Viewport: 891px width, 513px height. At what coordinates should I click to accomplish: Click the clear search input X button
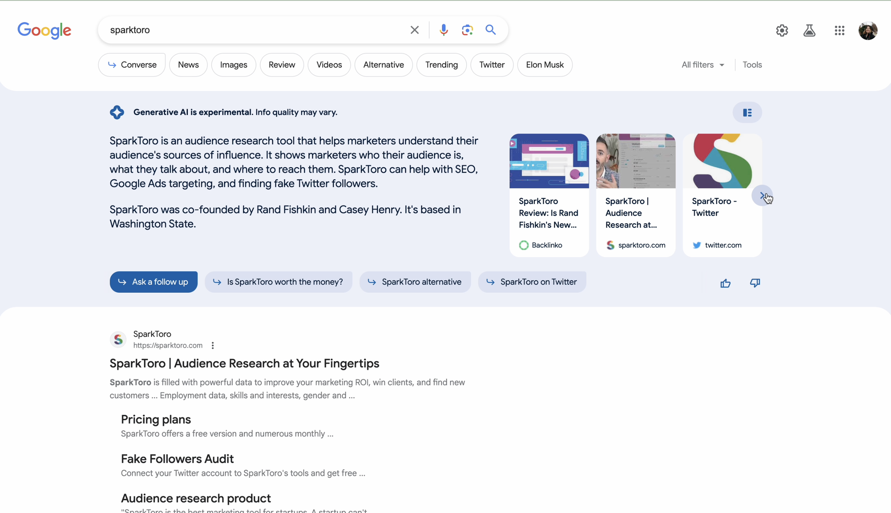pos(414,29)
